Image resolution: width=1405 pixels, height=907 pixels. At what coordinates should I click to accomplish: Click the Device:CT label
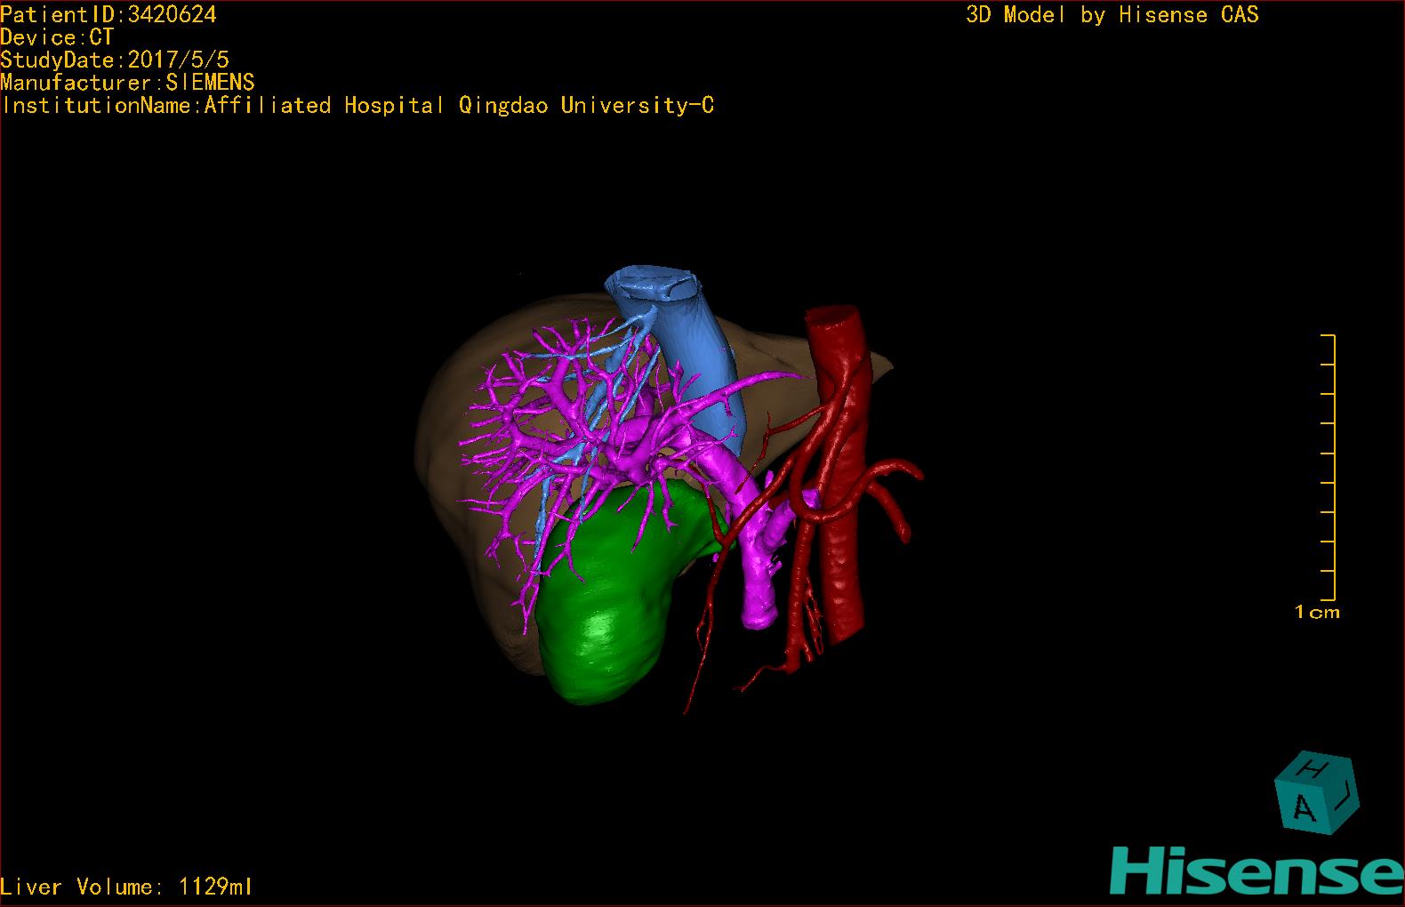pyautogui.click(x=57, y=37)
